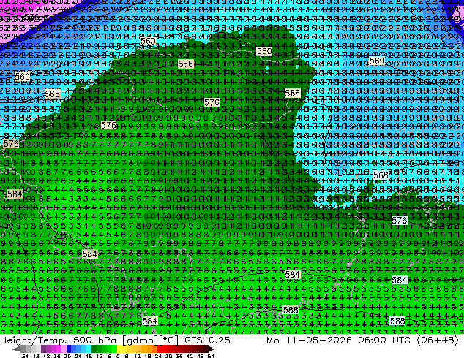Click the dark maroon right arrow of the color scale
This screenshot has height=358, width=464.
(x=210, y=349)
